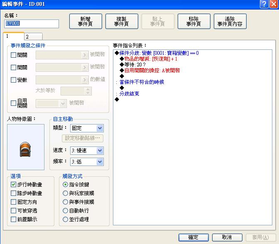Viewport: 279px width, 244px height.
Task: Open the 速度 dropdown showing 3: 慢速
Action: point(87,151)
